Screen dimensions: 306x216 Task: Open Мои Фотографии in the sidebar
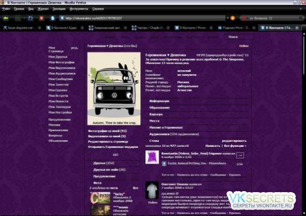pos(61,63)
